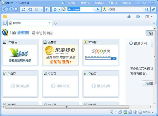
Task: Open the 收藏(B) menu
Action: click(99, 3)
